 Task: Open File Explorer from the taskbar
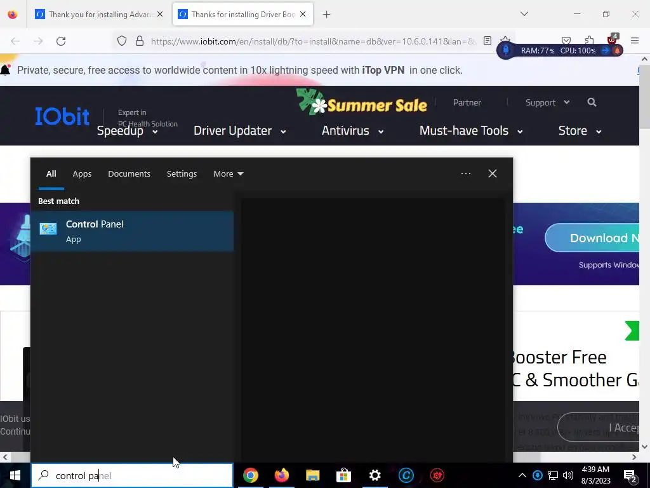(312, 475)
